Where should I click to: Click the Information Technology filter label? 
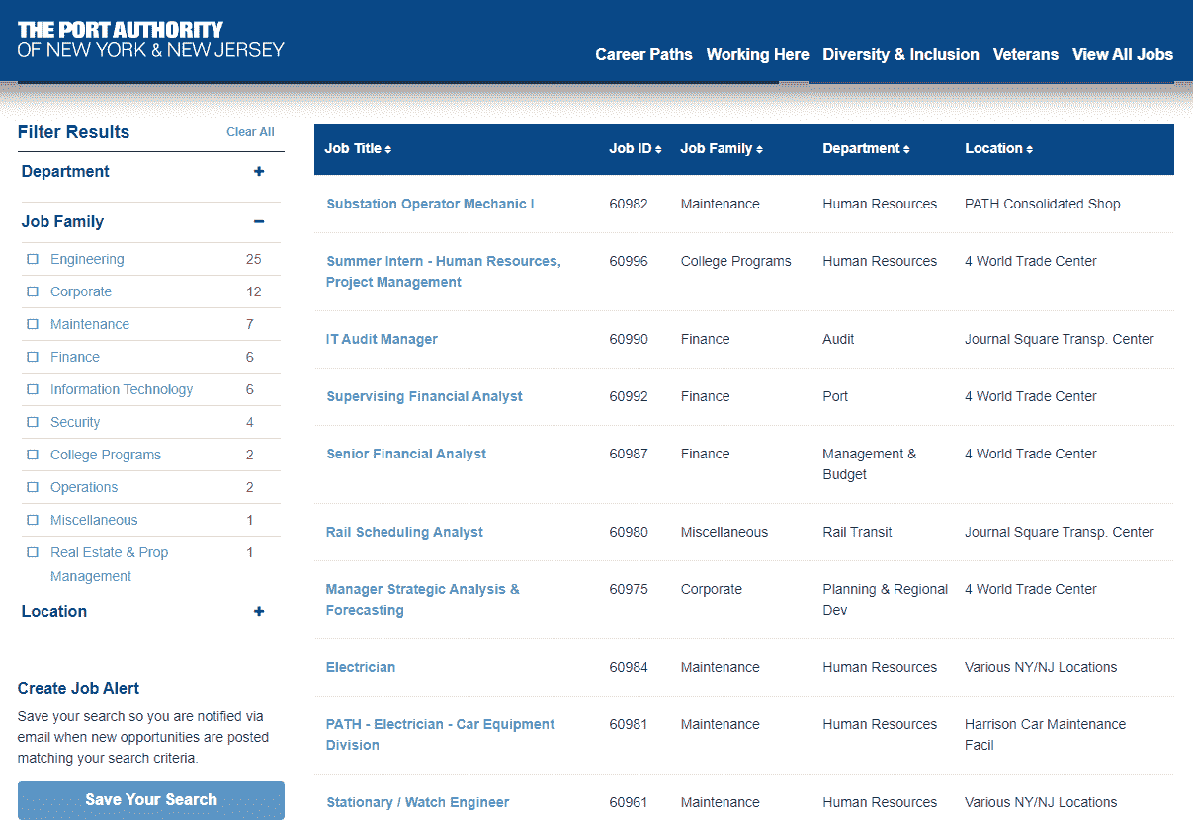[122, 389]
